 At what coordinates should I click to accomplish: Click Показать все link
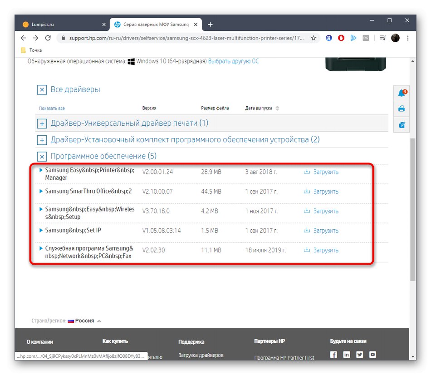52,109
